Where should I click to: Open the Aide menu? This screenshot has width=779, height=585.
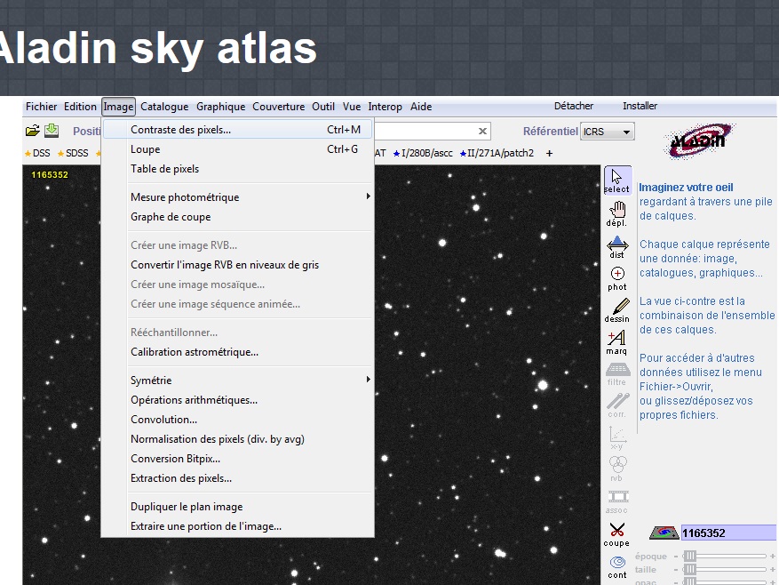click(x=421, y=107)
